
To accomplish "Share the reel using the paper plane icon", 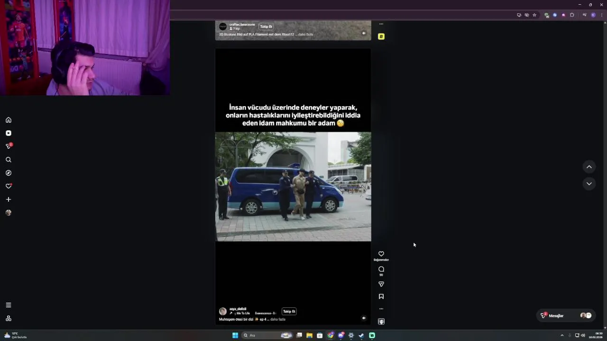I will pyautogui.click(x=381, y=284).
